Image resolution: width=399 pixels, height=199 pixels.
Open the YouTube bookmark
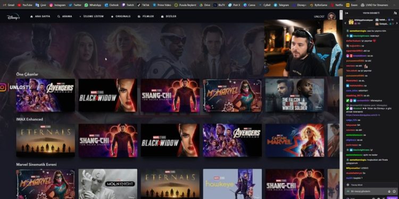point(25,5)
